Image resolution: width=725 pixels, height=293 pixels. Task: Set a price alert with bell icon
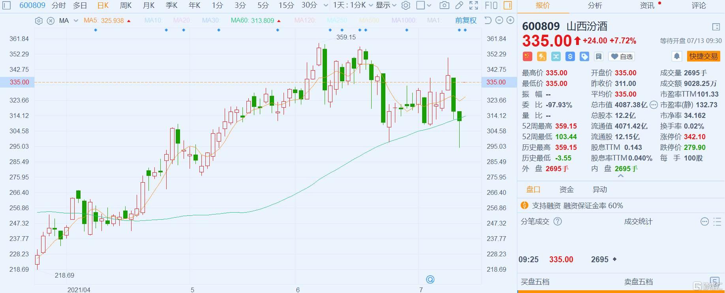pyautogui.click(x=677, y=56)
